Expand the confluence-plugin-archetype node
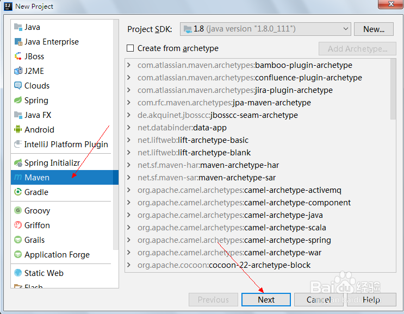The height and width of the screenshot is (314, 404). tap(129, 78)
